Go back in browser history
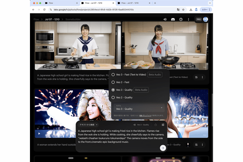This screenshot has width=243, height=162. pyautogui.click(x=33, y=10)
